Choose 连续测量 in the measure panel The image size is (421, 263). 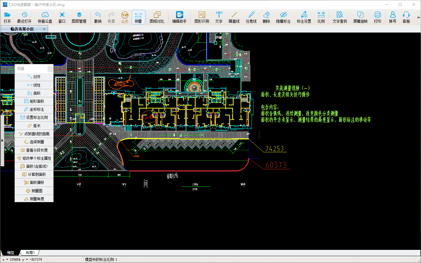pyautogui.click(x=34, y=142)
